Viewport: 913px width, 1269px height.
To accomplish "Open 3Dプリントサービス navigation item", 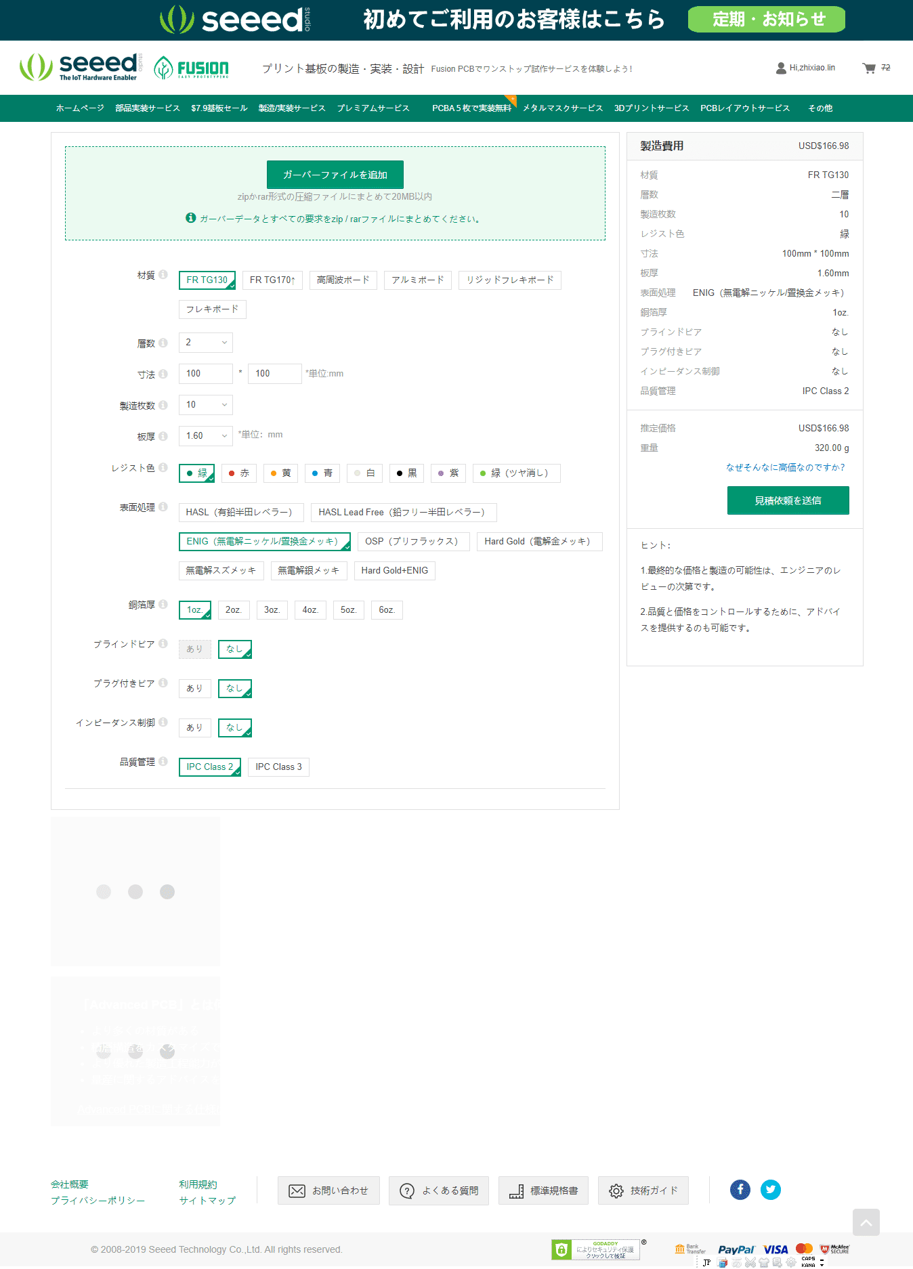I will (652, 108).
